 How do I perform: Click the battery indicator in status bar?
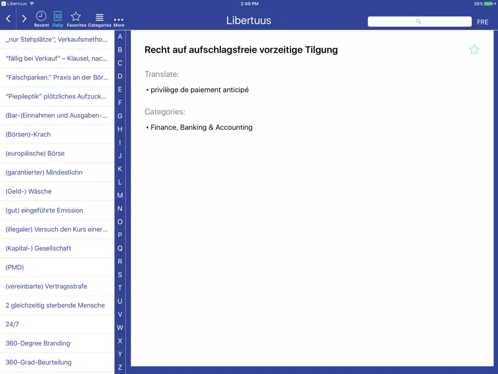point(489,4)
